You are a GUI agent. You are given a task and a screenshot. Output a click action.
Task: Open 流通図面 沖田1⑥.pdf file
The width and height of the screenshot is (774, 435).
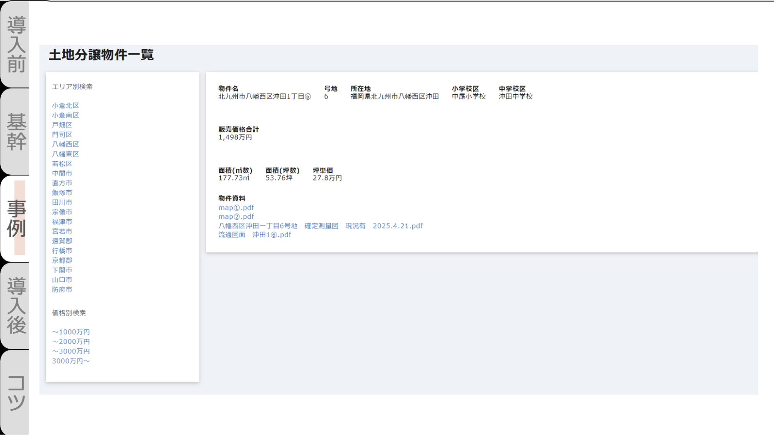pos(255,235)
